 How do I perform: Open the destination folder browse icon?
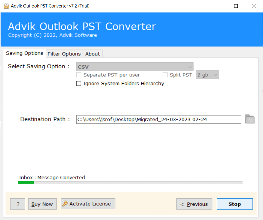pos(250,119)
